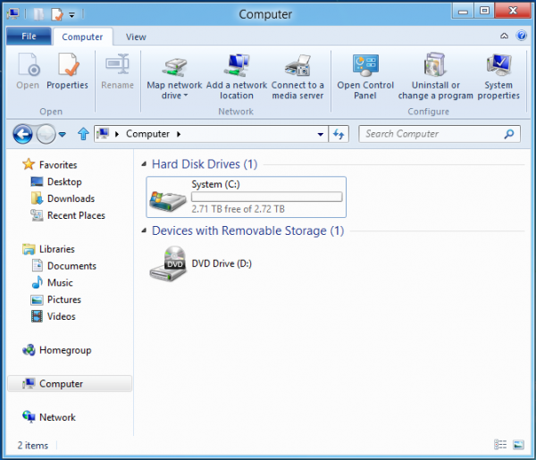
Task: Click the Back navigation arrow
Action: 22,134
